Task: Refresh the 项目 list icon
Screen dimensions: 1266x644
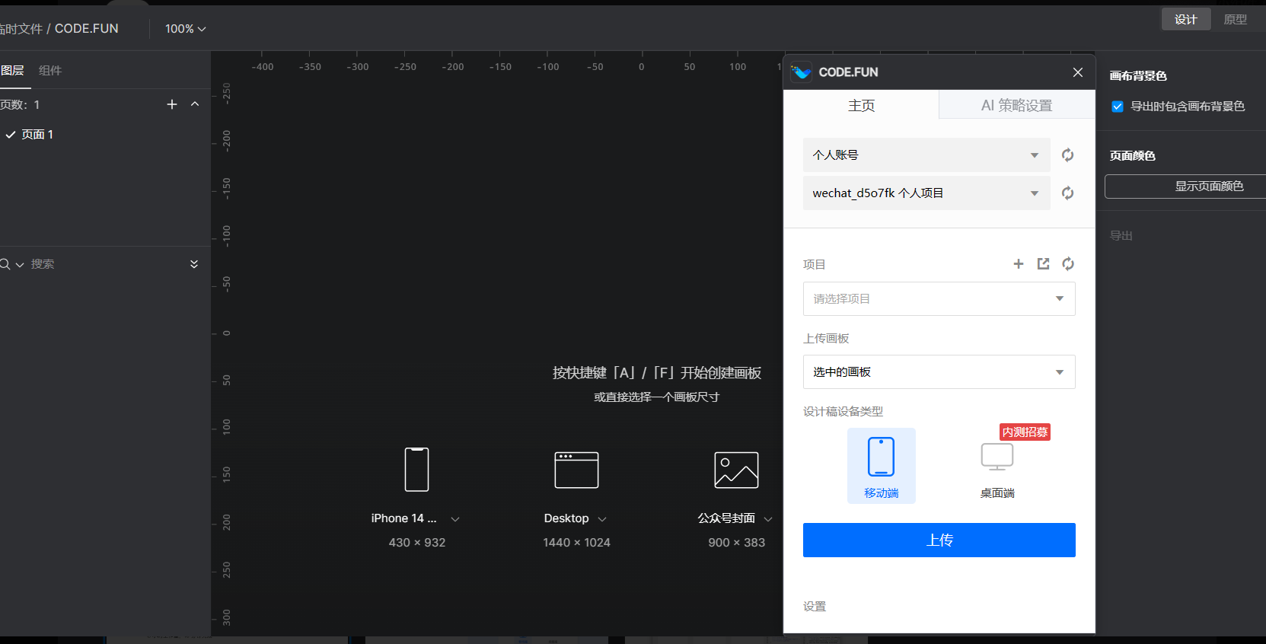Action: pos(1068,263)
